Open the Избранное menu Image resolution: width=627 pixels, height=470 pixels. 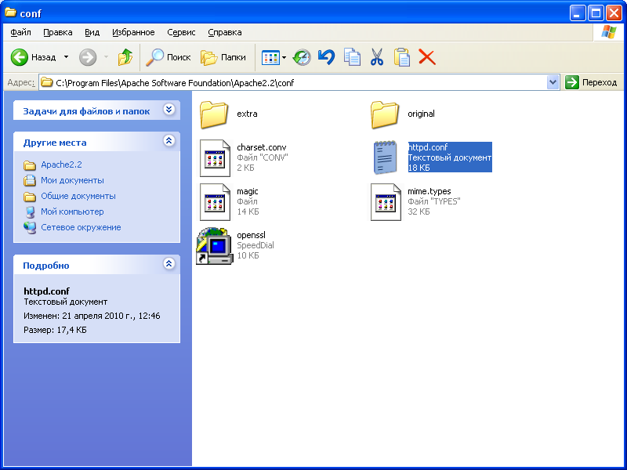pos(133,32)
